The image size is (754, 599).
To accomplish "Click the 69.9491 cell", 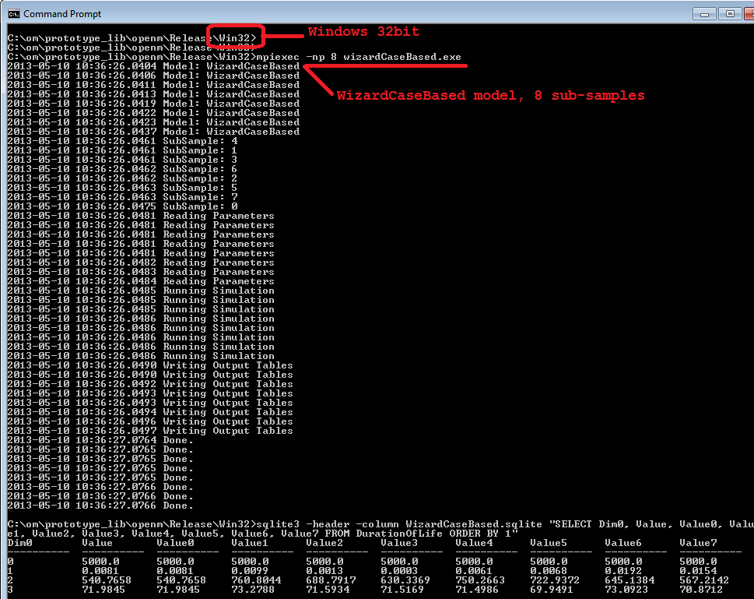I will (552, 590).
